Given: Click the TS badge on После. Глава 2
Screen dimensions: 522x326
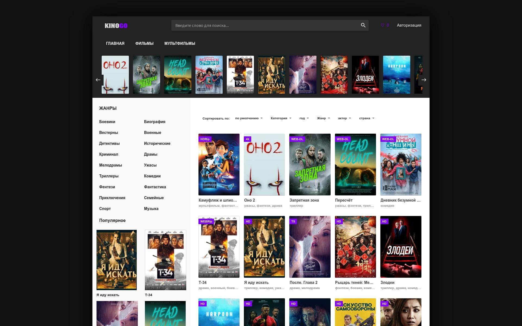Looking at the screenshot, I should [293, 221].
